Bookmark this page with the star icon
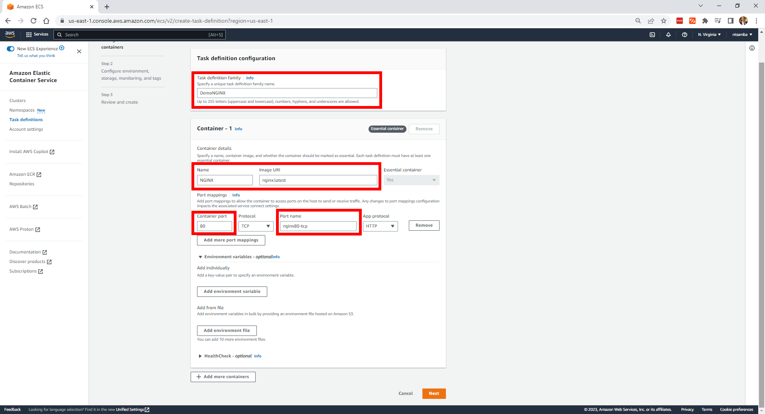Viewport: 765px width, 414px height. click(x=664, y=21)
